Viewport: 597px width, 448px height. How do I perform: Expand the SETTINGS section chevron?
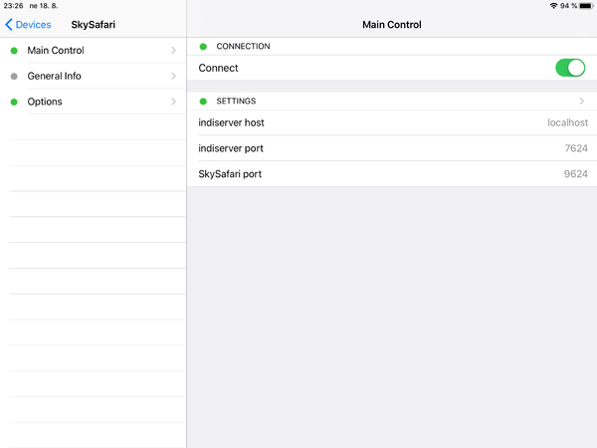click(x=581, y=101)
